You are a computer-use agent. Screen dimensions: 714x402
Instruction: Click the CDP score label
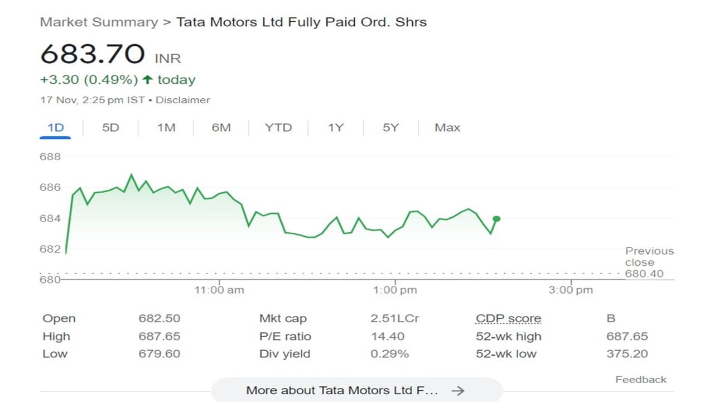tap(508, 319)
